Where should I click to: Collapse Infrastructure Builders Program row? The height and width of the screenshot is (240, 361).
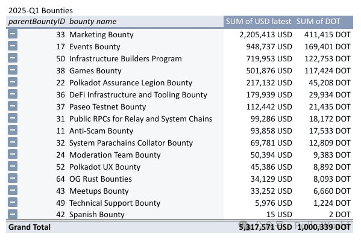[13, 58]
